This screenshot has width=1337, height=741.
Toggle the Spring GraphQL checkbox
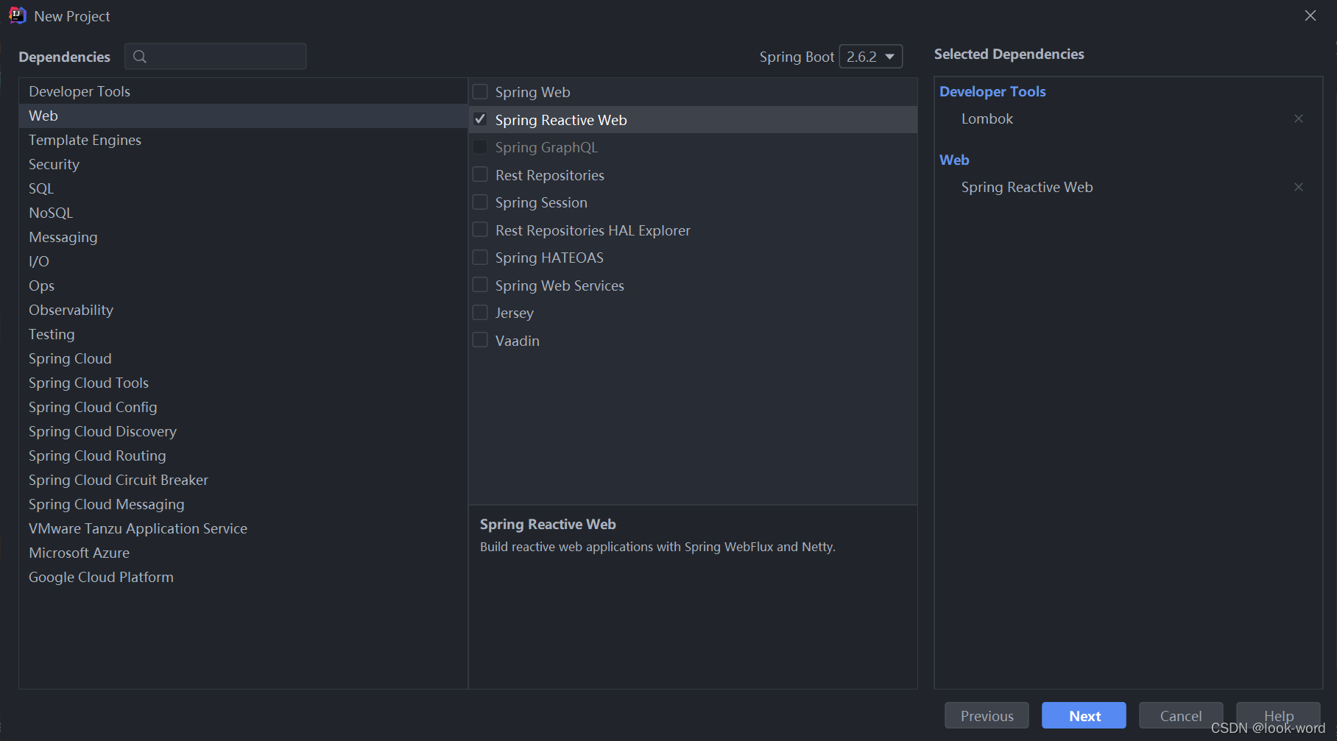(x=480, y=147)
